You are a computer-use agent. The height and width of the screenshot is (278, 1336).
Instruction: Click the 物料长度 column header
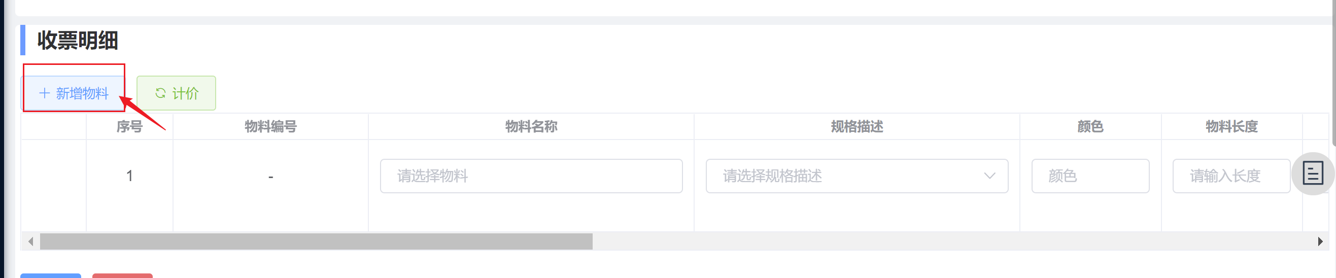[x=1231, y=126]
